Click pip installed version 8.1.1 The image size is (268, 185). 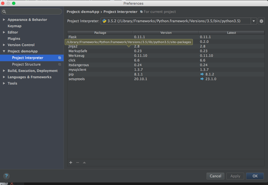click(138, 74)
